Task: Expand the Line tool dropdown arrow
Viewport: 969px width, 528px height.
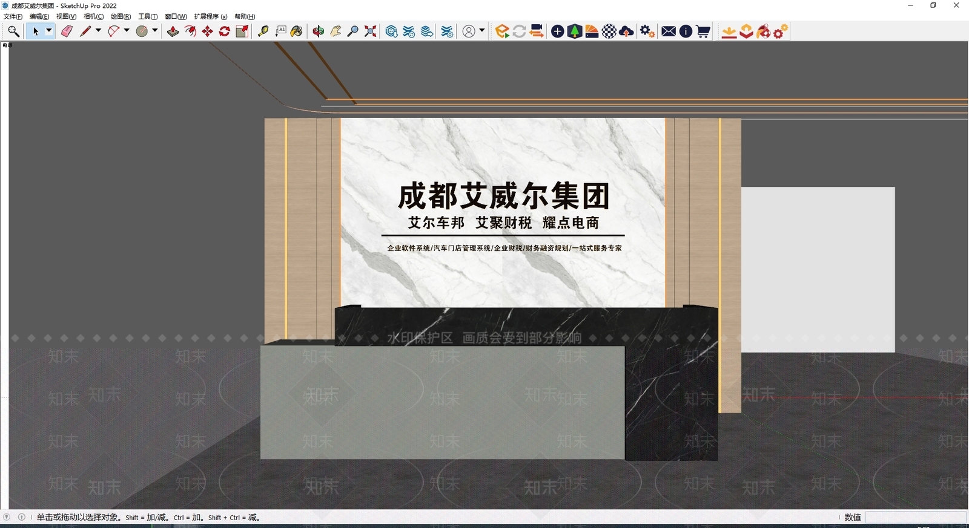Action: (x=98, y=30)
